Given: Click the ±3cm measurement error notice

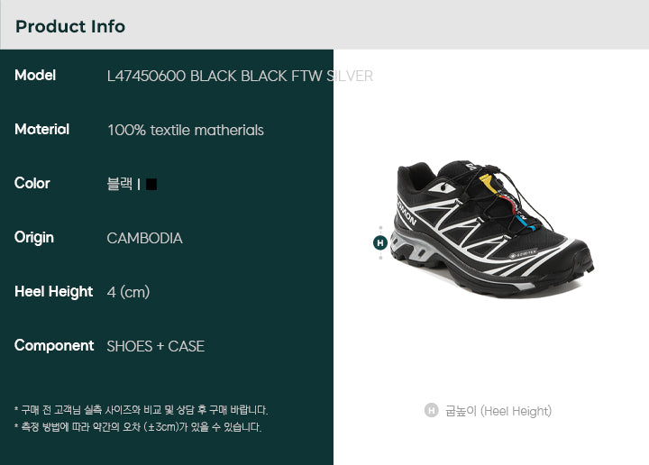Looking at the screenshot, I should tap(138, 426).
